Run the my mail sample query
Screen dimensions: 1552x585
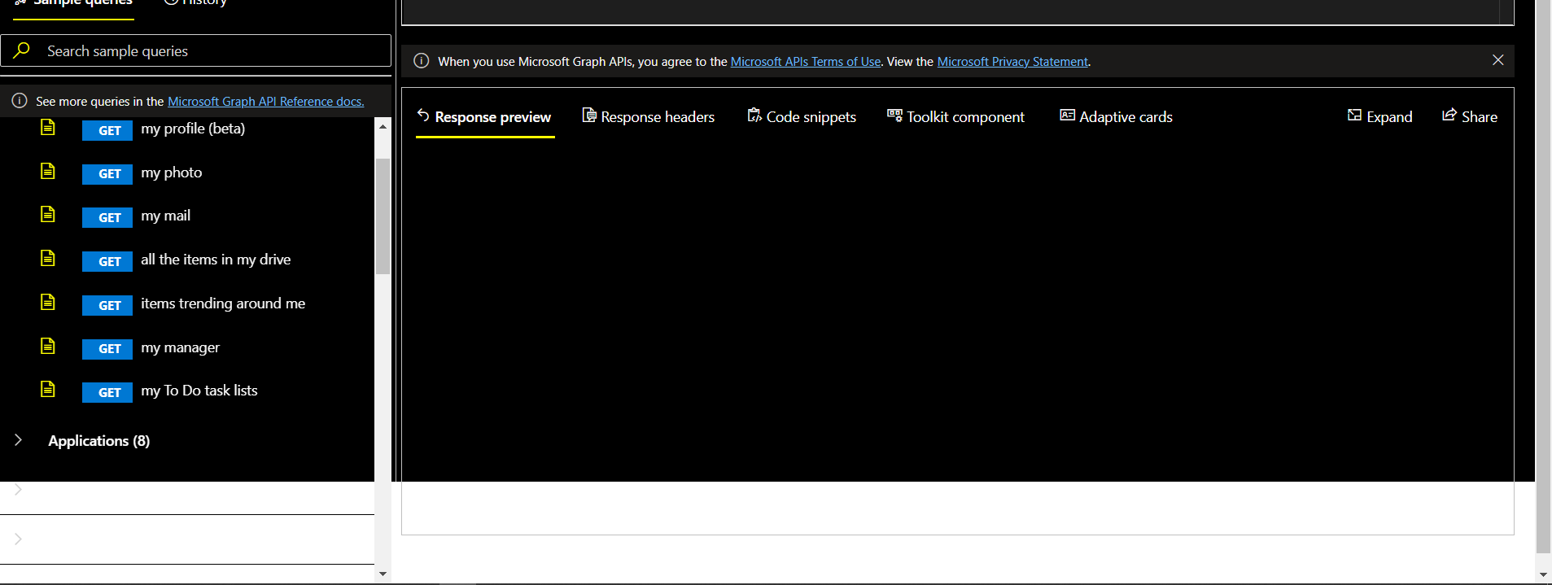tap(165, 216)
